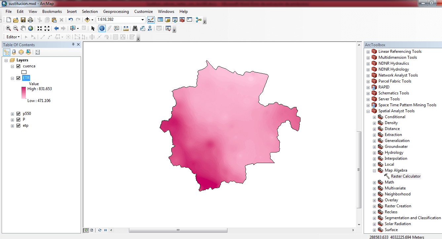Switch to List By Source view

click(x=14, y=52)
